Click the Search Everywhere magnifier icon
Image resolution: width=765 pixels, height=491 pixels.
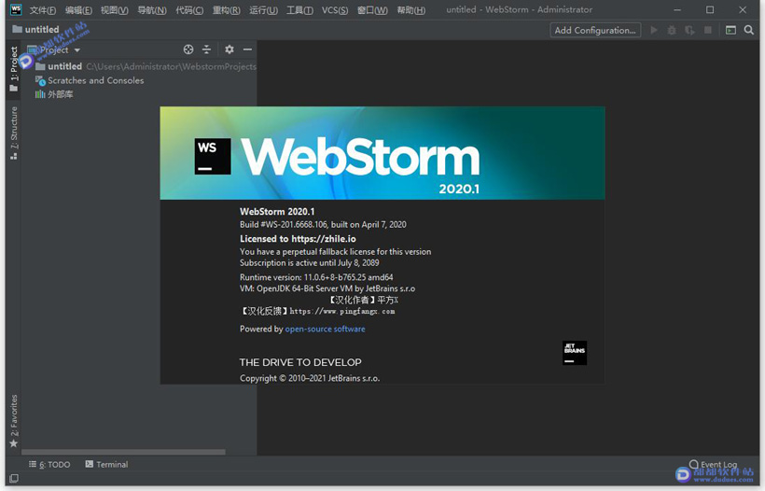748,30
